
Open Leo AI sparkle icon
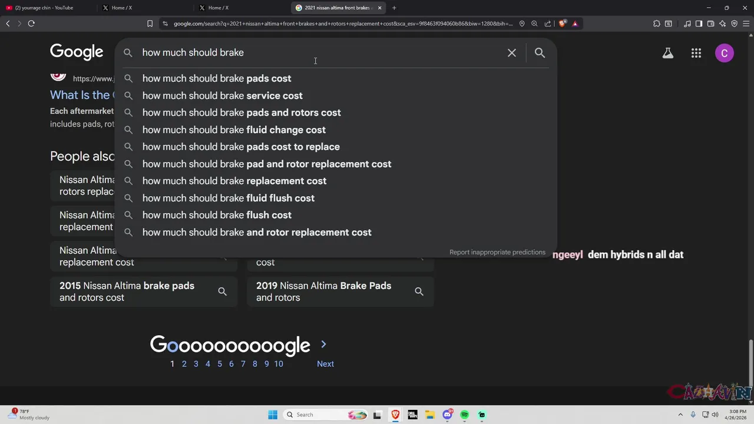[723, 24]
